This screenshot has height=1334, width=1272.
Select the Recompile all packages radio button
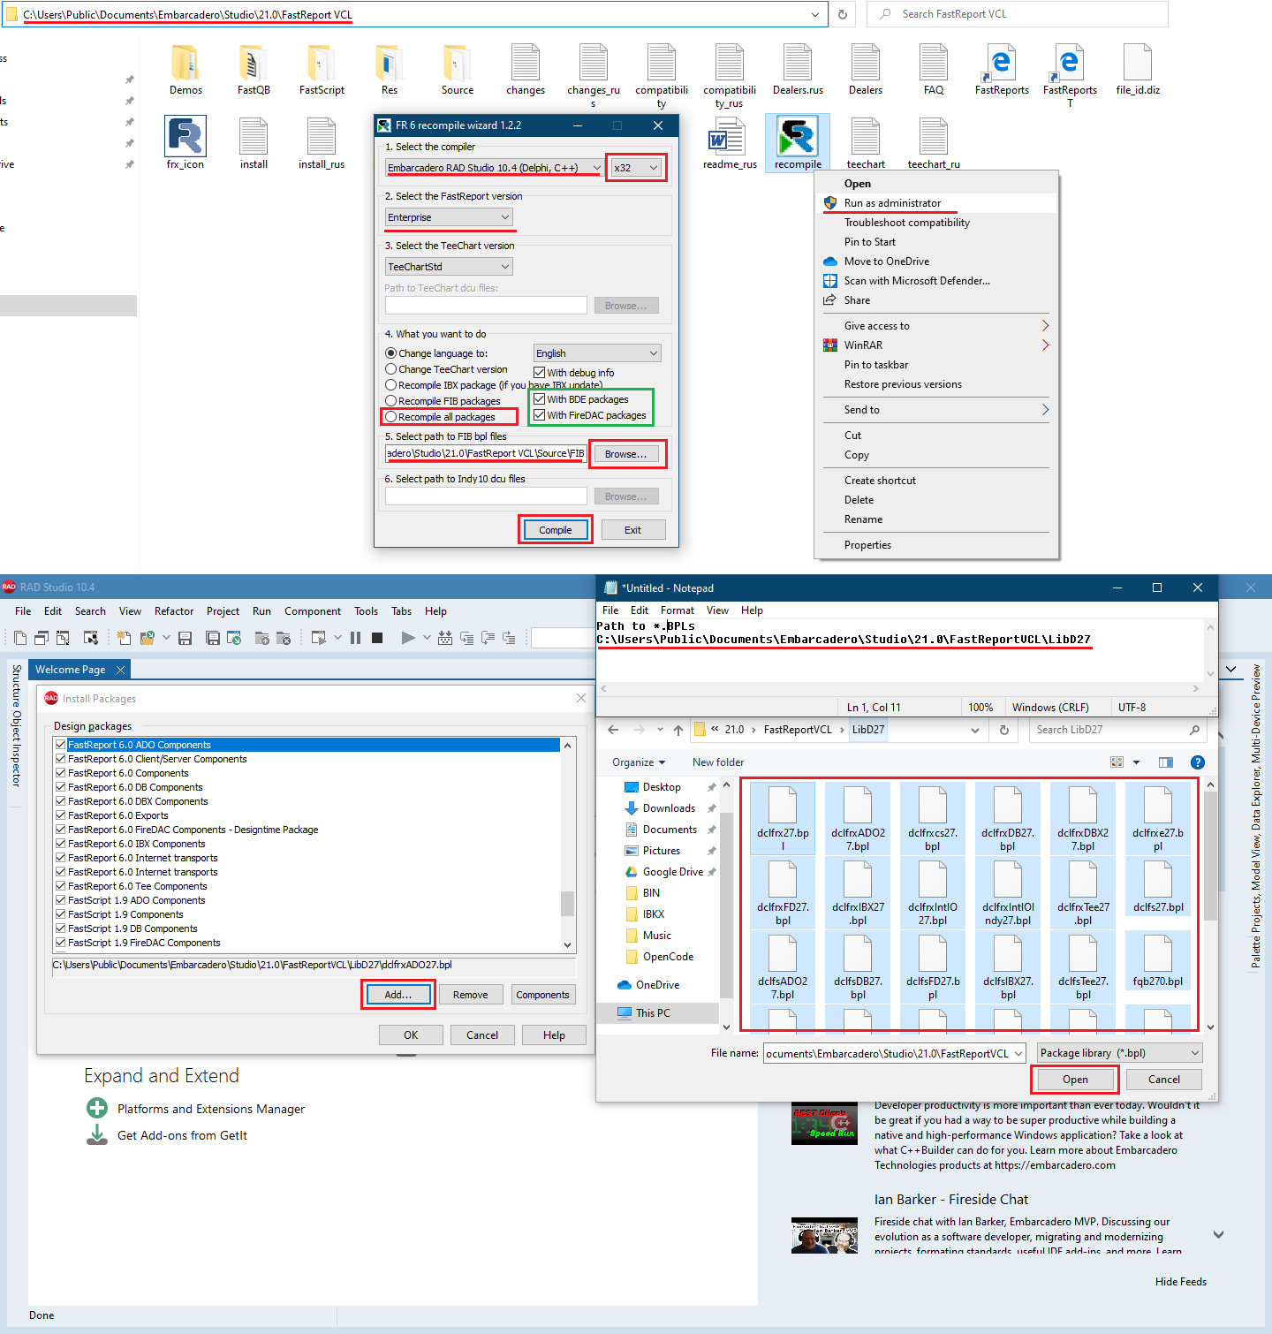[x=390, y=417]
